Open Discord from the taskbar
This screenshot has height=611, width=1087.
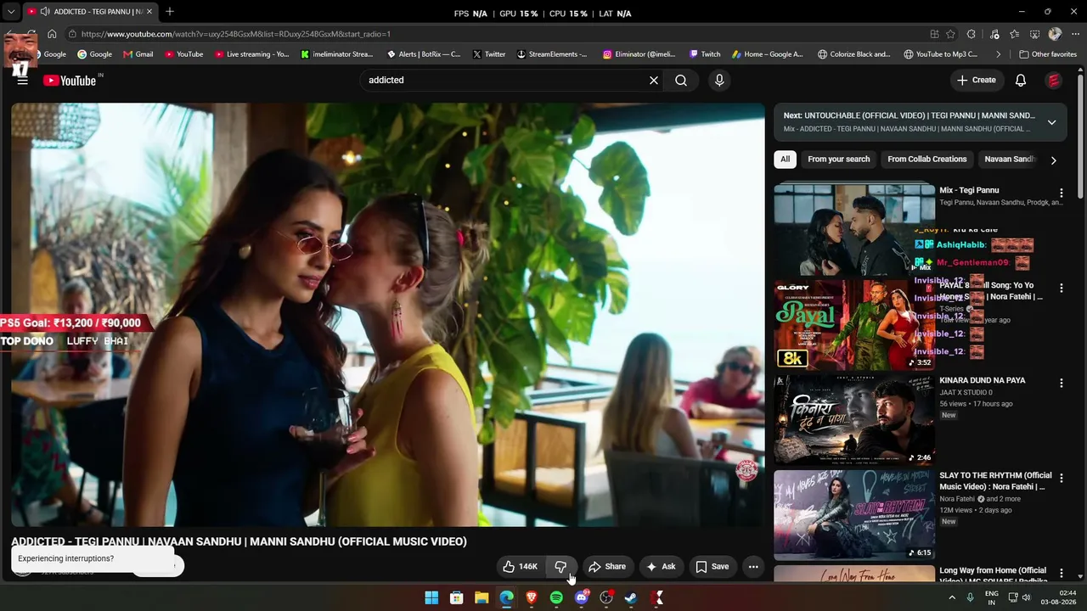coord(582,598)
